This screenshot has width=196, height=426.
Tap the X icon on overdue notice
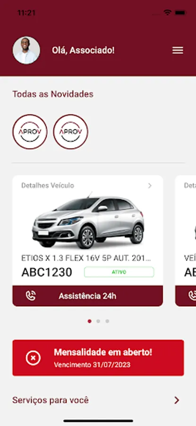33,358
